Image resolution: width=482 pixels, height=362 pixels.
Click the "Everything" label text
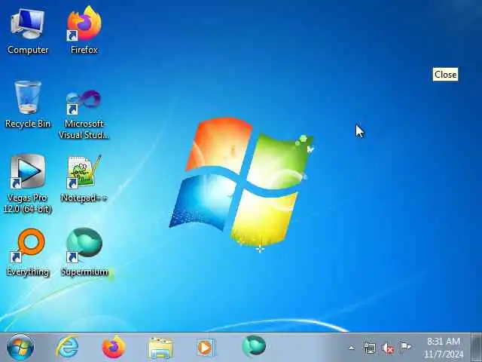28,271
